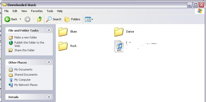Select the Rock folder icon
This screenshot has width=206, height=102.
pyautogui.click(x=63, y=46)
